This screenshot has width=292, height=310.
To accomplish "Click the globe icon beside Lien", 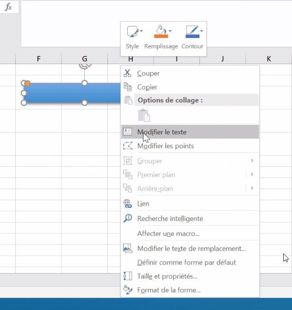I will click(x=128, y=203).
